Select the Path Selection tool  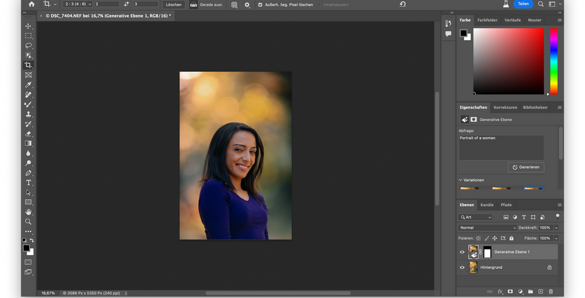[x=28, y=193]
